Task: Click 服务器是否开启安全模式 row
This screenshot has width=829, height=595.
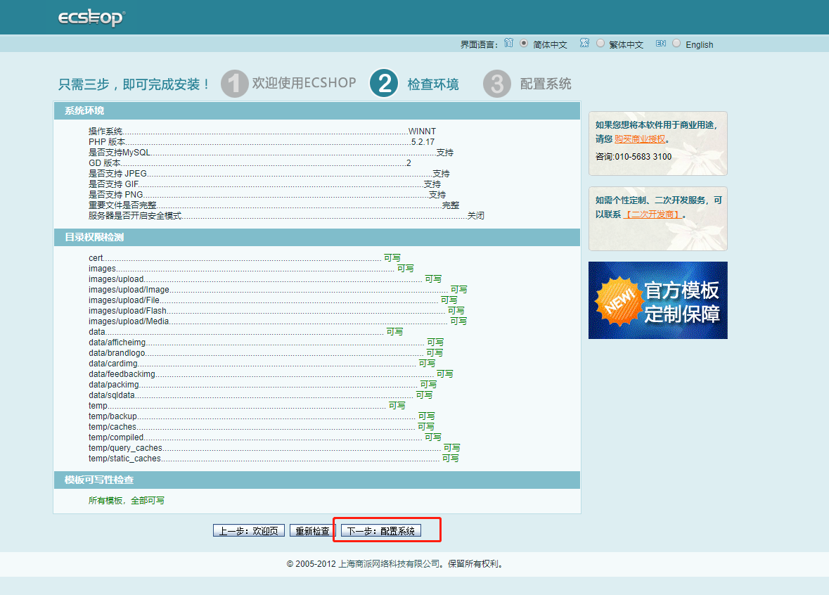Action: pos(286,216)
